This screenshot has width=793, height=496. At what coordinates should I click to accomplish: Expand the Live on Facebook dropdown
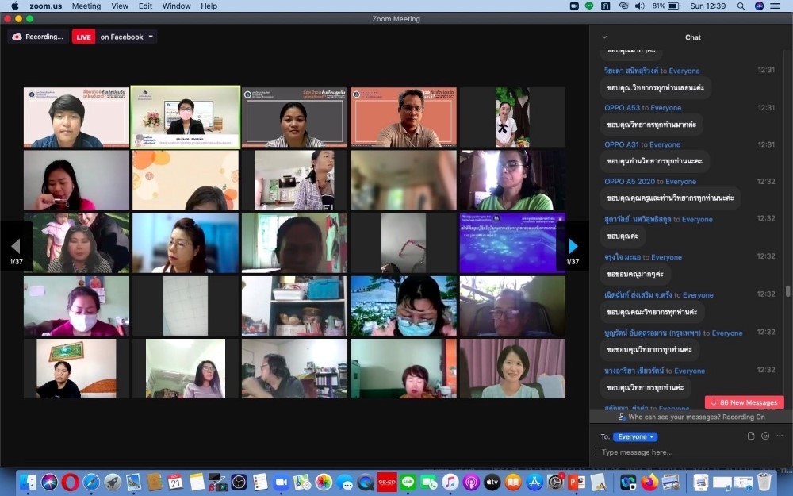pyautogui.click(x=151, y=37)
